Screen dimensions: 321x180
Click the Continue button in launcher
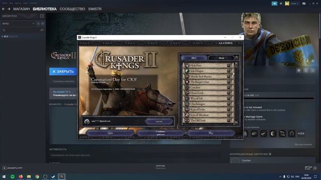click(x=160, y=133)
